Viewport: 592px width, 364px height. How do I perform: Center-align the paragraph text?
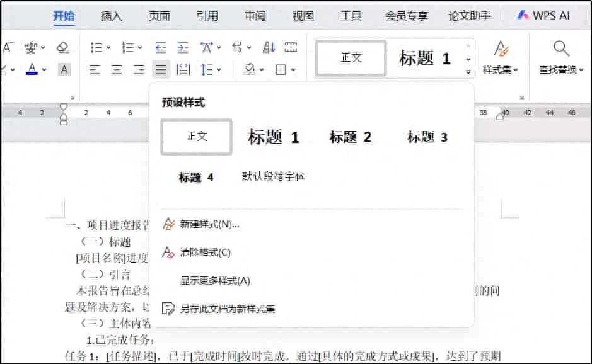[117, 70]
